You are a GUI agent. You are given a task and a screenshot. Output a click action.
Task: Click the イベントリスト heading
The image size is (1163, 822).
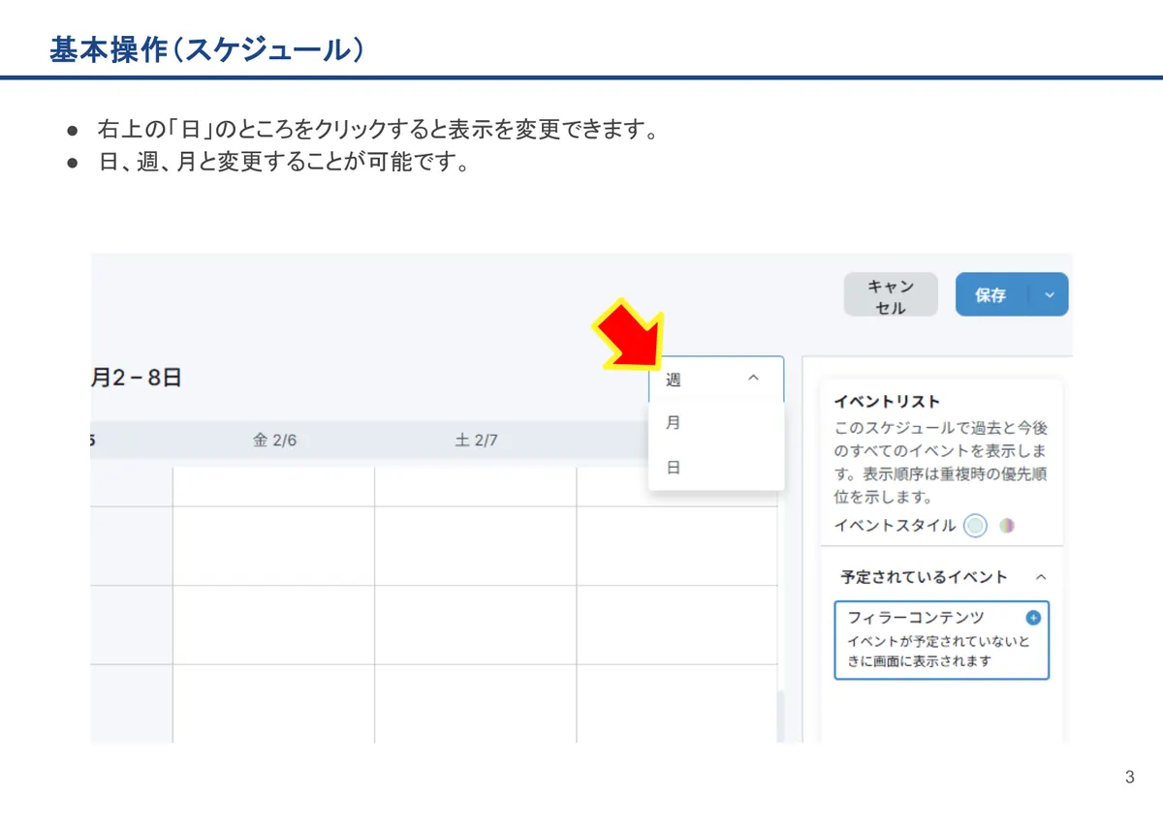pyautogui.click(x=887, y=402)
